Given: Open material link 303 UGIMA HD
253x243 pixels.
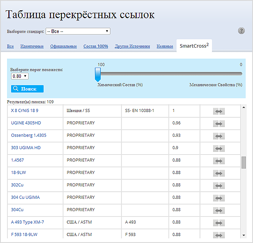Looking at the screenshot, I should [x=25, y=148].
